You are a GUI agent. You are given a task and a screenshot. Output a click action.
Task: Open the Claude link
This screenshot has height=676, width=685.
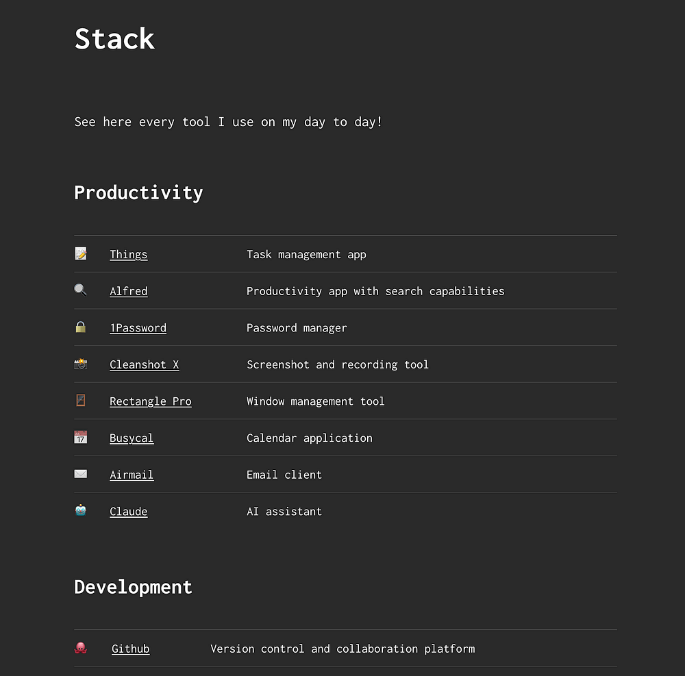click(x=128, y=512)
